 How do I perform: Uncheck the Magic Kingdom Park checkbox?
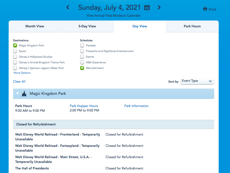point(15,45)
